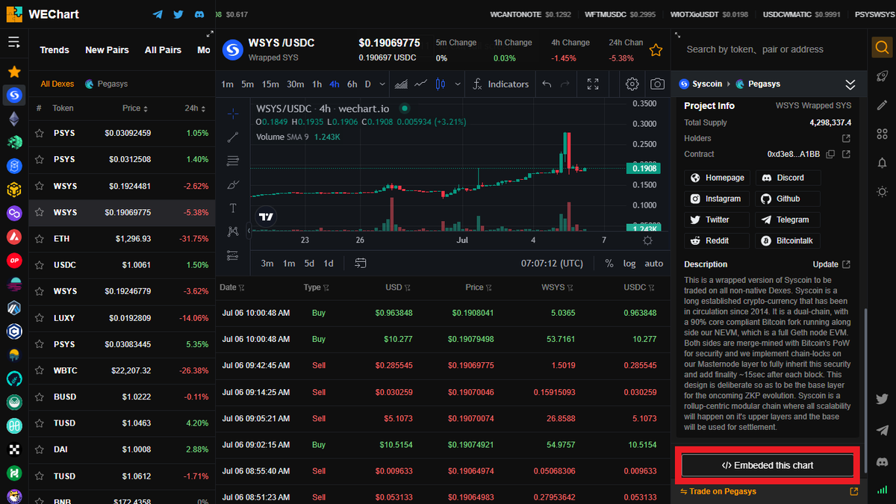Switch to the Trends tab
Viewport: 896px width, 504px height.
(x=55, y=50)
